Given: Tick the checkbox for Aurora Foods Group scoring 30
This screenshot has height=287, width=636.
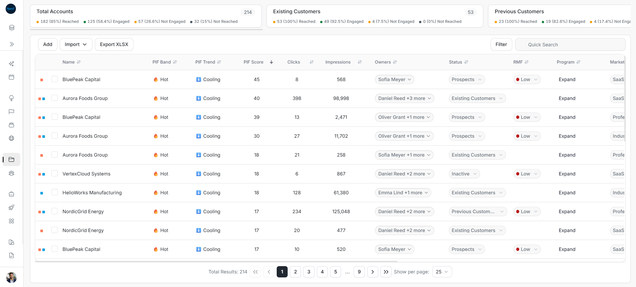Looking at the screenshot, I should [55, 136].
